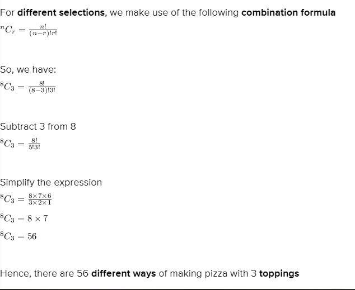The height and width of the screenshot is (290, 355).
Task: Click the fraction 8! over 5!3!
Action: (34, 144)
